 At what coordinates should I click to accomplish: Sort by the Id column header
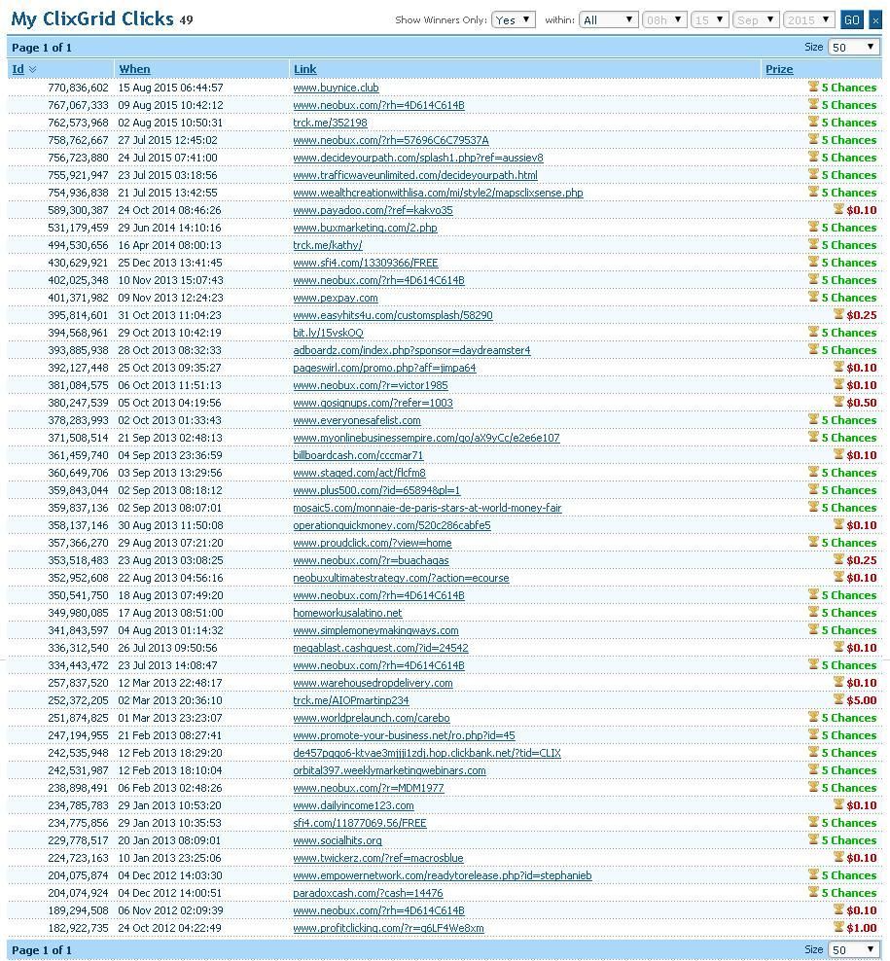tap(18, 69)
